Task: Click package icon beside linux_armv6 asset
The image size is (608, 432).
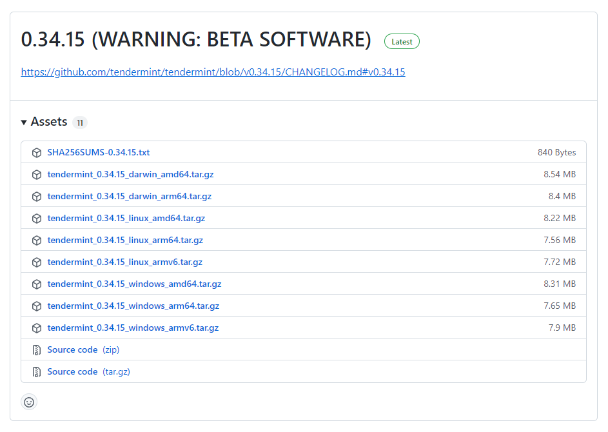Action: coord(37,262)
